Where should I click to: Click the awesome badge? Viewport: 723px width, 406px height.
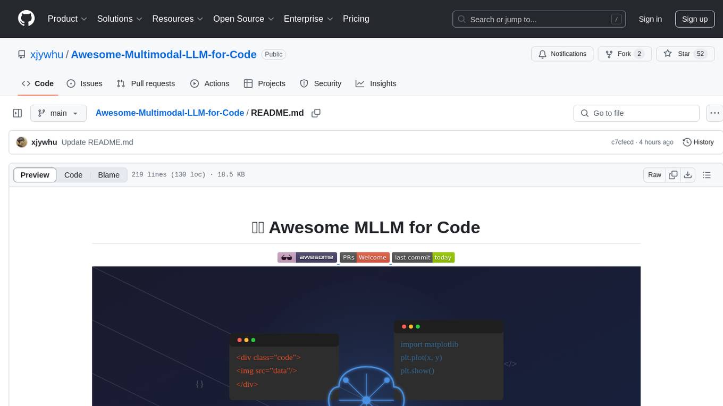[x=307, y=257]
